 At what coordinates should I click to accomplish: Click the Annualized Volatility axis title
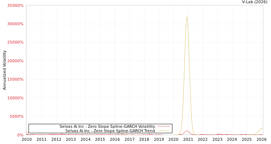4,70
